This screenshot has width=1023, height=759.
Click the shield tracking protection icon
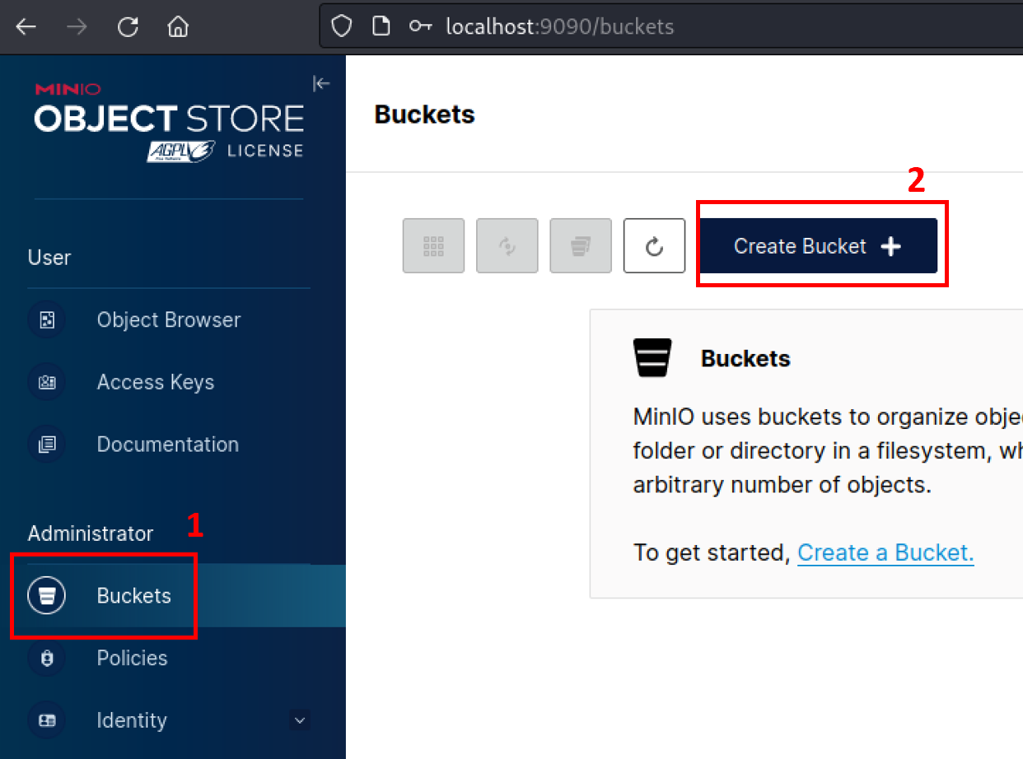pyautogui.click(x=342, y=27)
